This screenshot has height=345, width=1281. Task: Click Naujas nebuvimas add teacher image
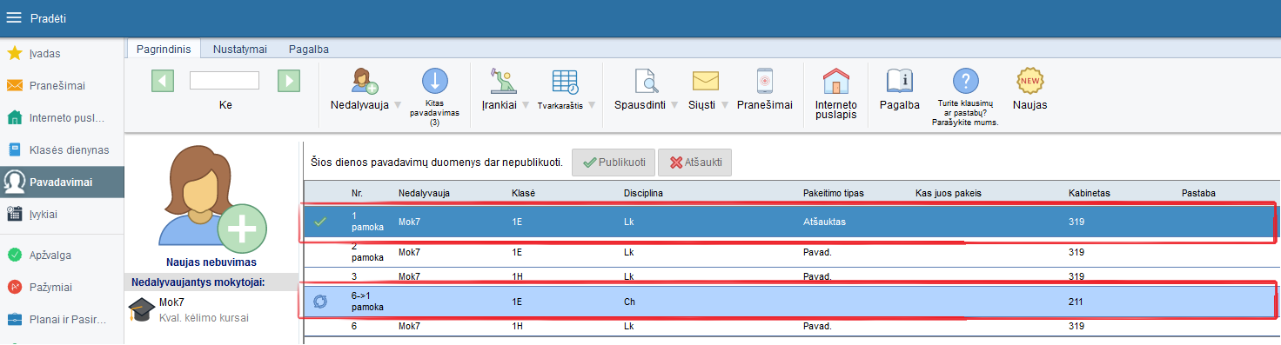pyautogui.click(x=212, y=198)
